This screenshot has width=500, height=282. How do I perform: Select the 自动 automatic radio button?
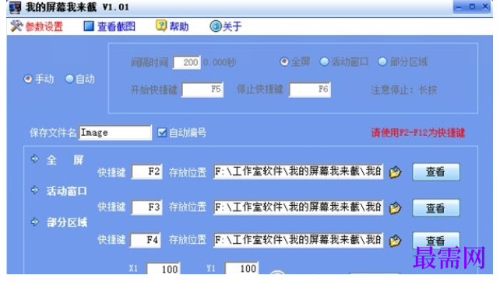(x=69, y=78)
